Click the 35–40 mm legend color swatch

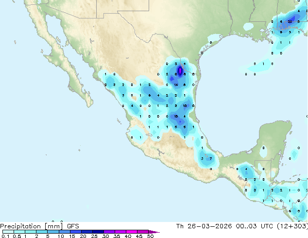pyautogui.click(x=120, y=232)
